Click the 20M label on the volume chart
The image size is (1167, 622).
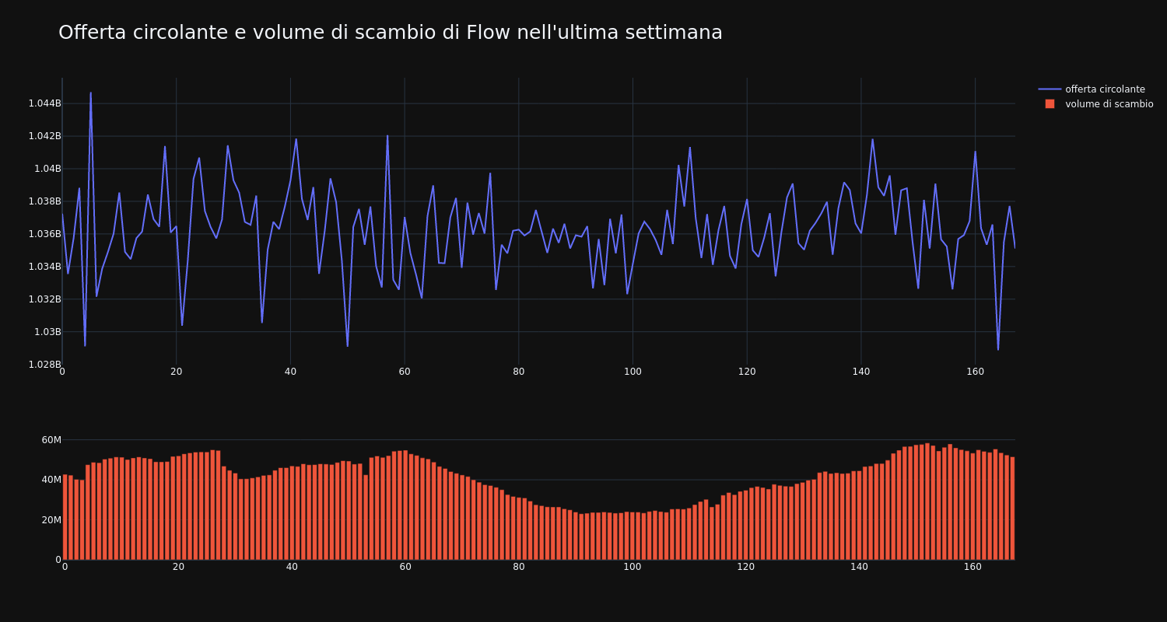tap(51, 520)
